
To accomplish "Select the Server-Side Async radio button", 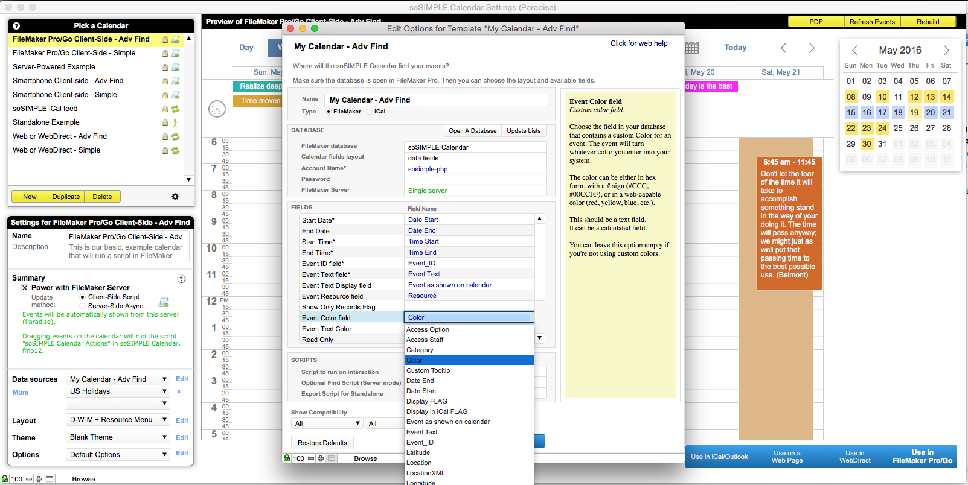I will tap(83, 306).
